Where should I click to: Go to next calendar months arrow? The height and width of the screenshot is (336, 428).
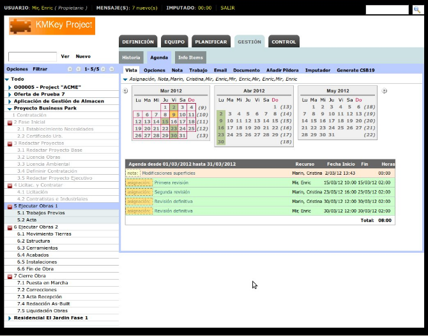point(385,91)
